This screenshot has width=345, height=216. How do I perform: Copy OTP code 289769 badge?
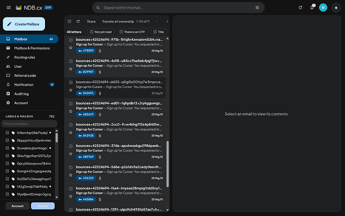pyautogui.click(x=86, y=157)
